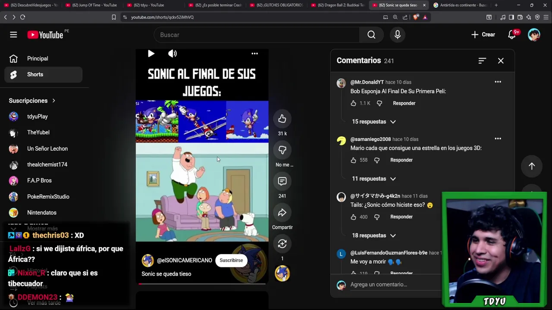Go to Principal in sidebar
Screen dimensions: 552x310
click(43, 59)
